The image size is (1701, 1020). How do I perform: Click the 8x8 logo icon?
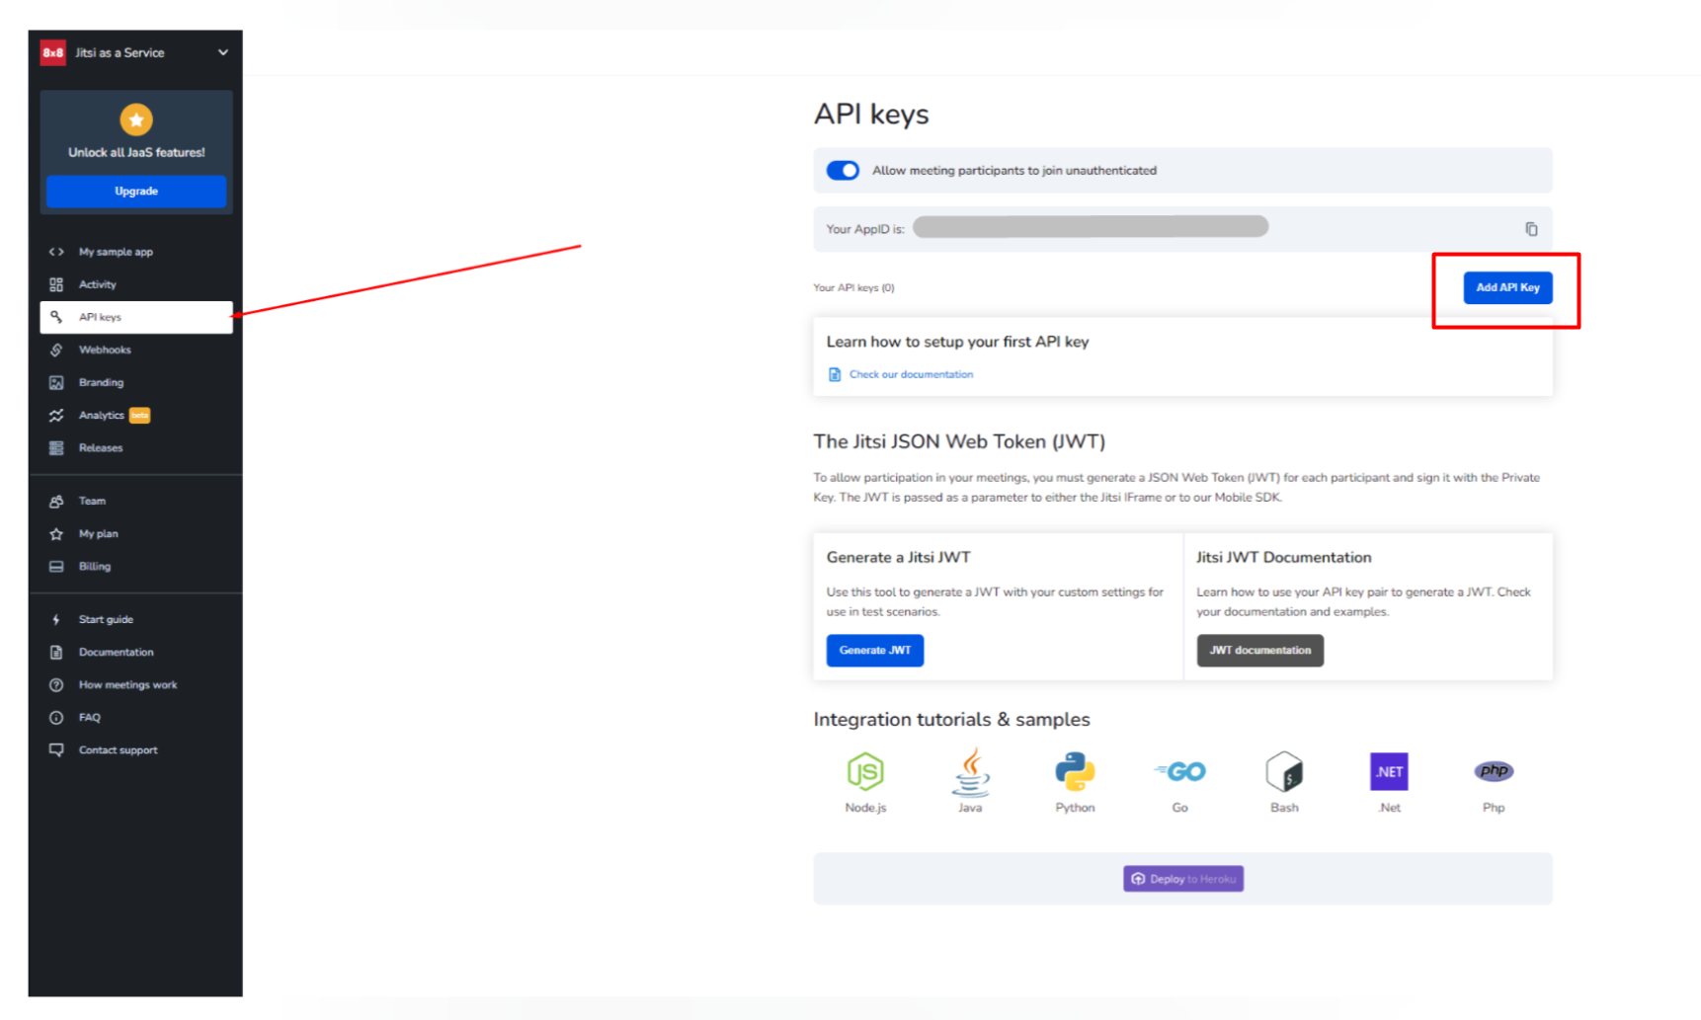[x=52, y=53]
